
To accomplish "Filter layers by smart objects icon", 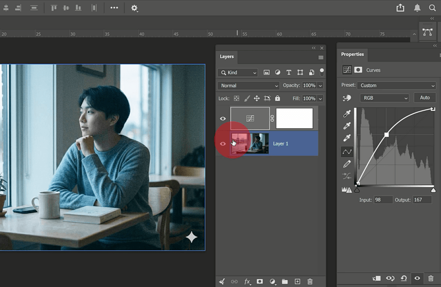I will click(x=311, y=73).
